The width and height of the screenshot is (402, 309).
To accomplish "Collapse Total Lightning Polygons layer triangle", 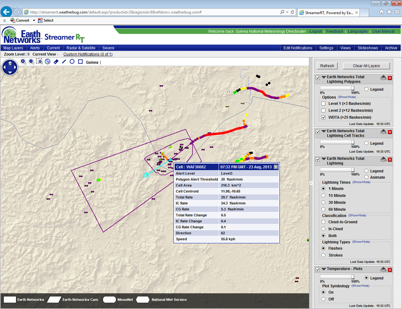I will (x=324, y=77).
